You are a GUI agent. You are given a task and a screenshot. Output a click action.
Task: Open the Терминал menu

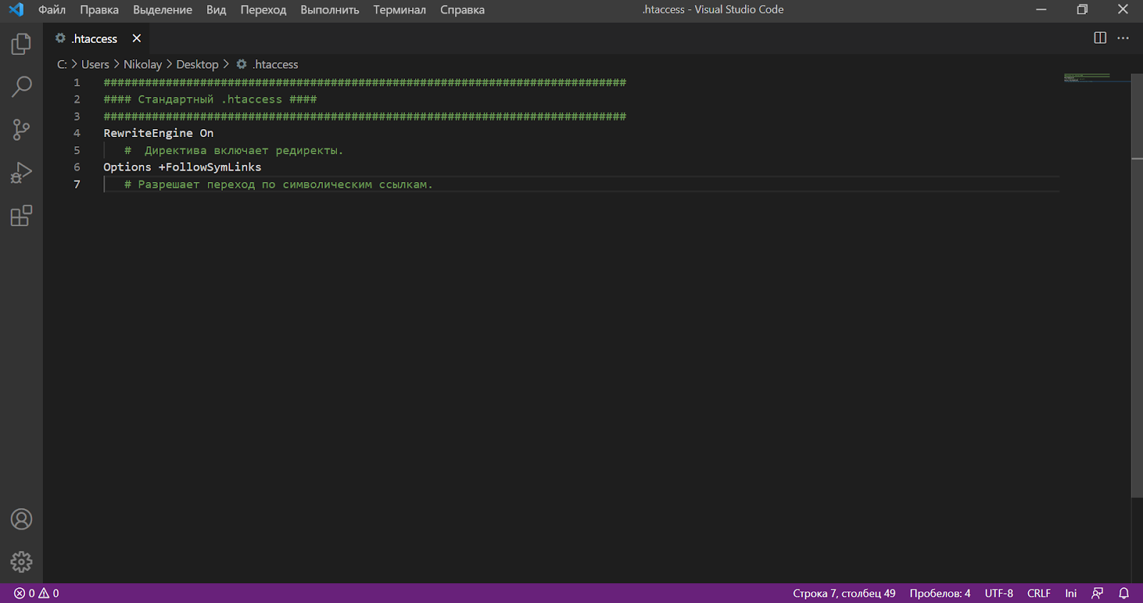pos(399,9)
